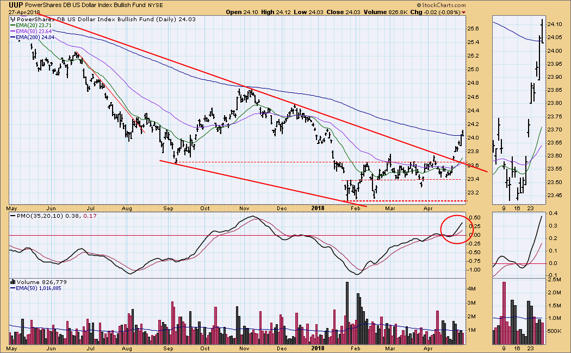Click 23.45 on the zoomed price axis
Viewport: 571px width, 353px height.
pyautogui.click(x=554, y=196)
